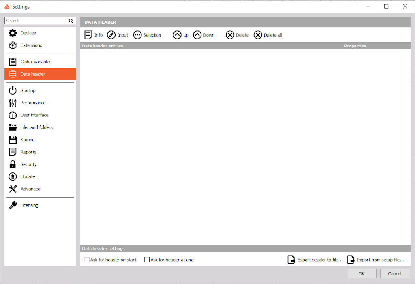Go to Storing label
The width and height of the screenshot is (415, 284).
tap(28, 140)
